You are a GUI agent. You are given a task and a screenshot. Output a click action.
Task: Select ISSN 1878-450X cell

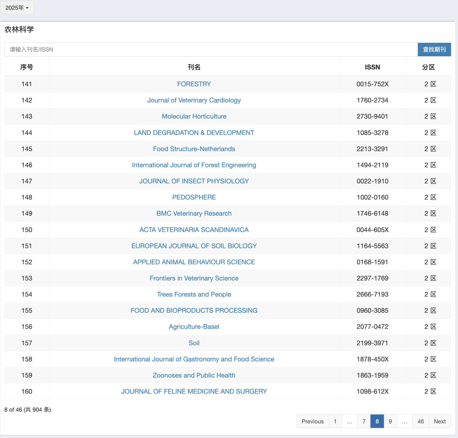click(x=372, y=359)
